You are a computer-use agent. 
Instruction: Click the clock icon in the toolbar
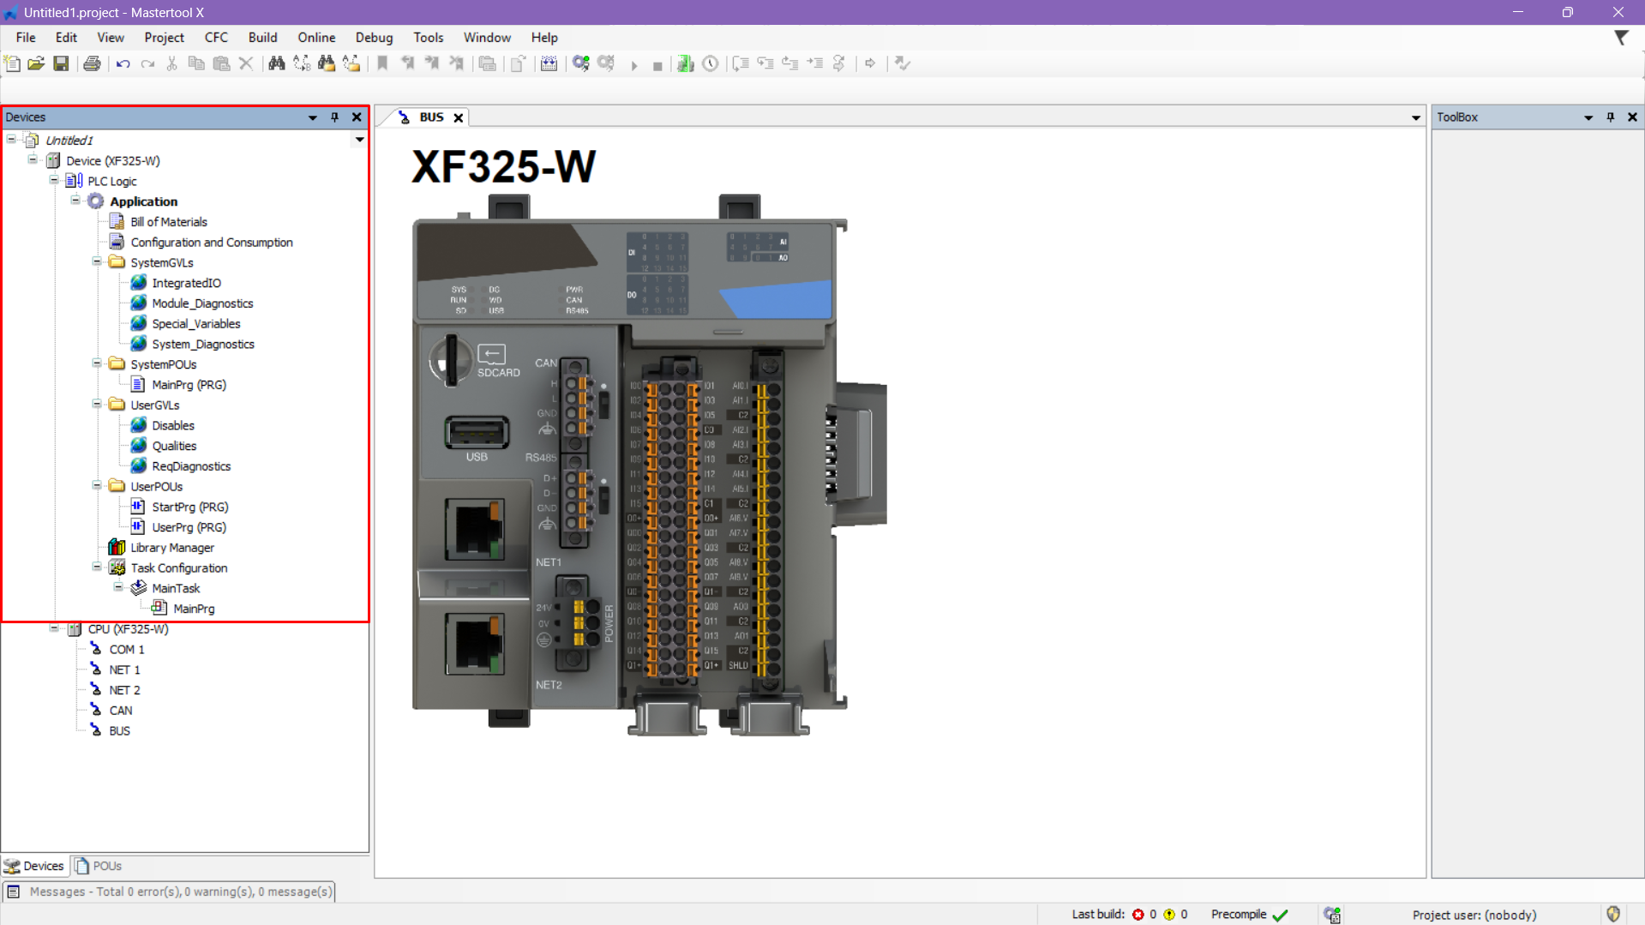tap(711, 63)
